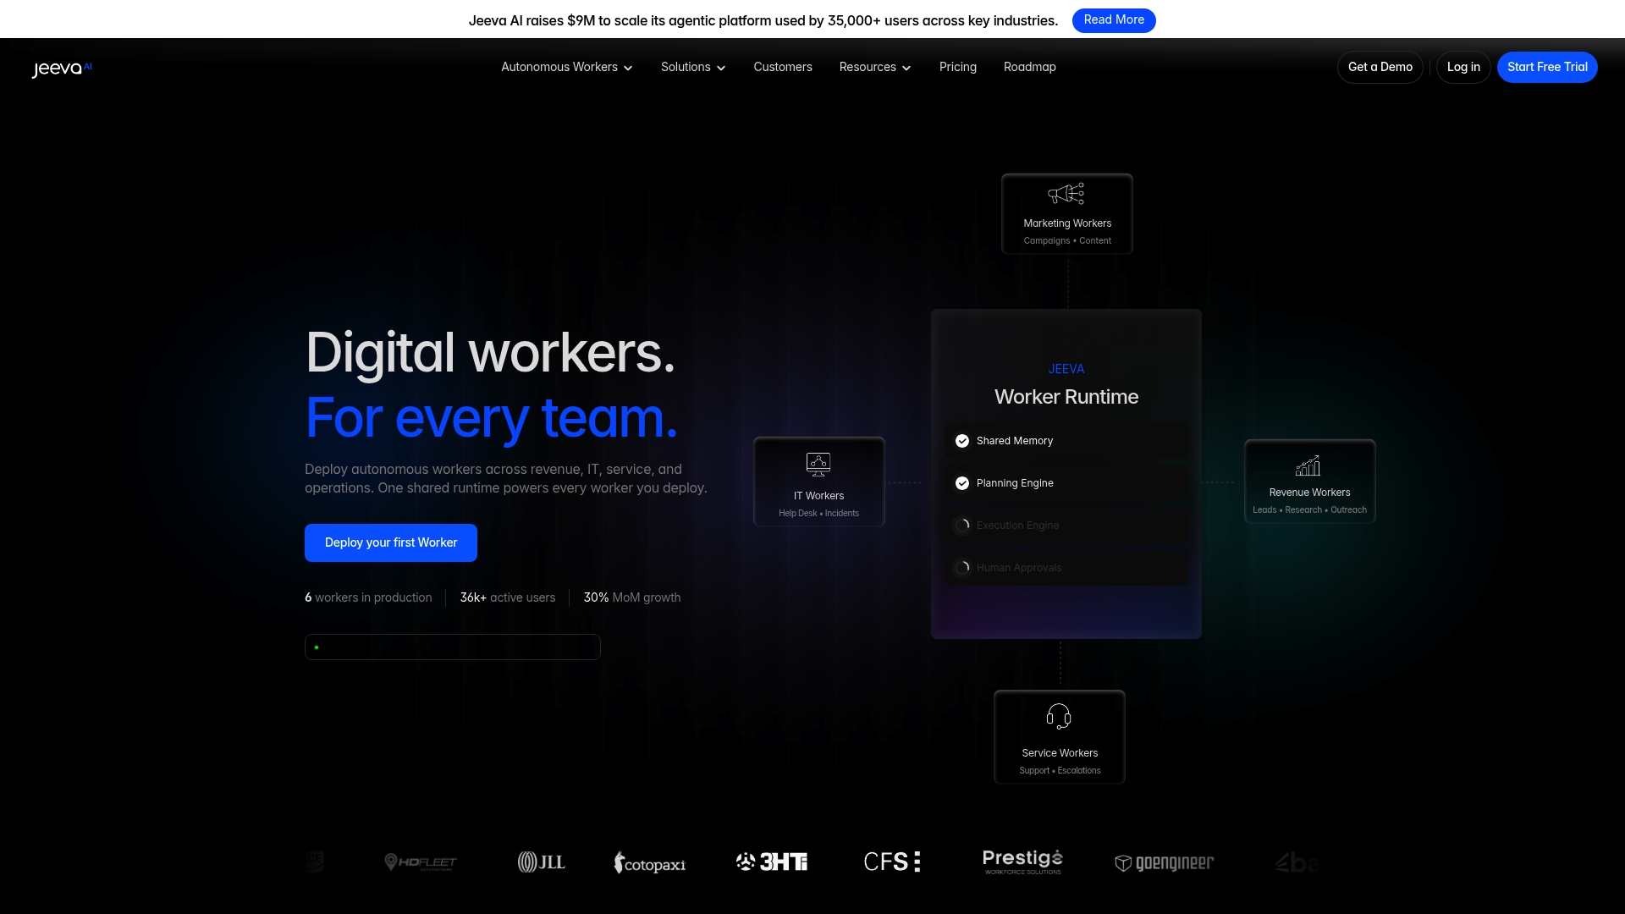Click the Jeeva AI logo
1625x914 pixels.
62,68
